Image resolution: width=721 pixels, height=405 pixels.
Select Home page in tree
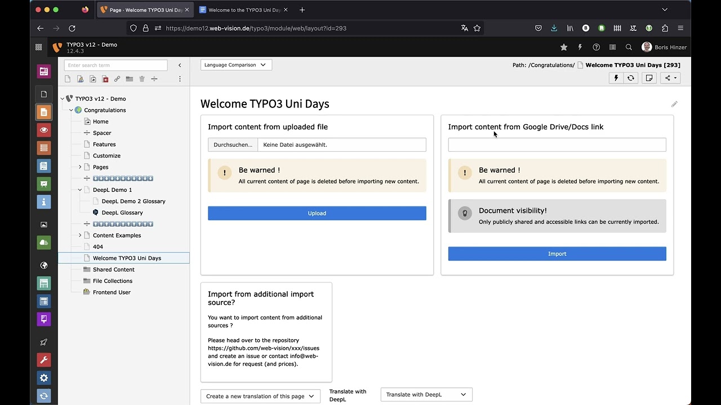tap(101, 121)
